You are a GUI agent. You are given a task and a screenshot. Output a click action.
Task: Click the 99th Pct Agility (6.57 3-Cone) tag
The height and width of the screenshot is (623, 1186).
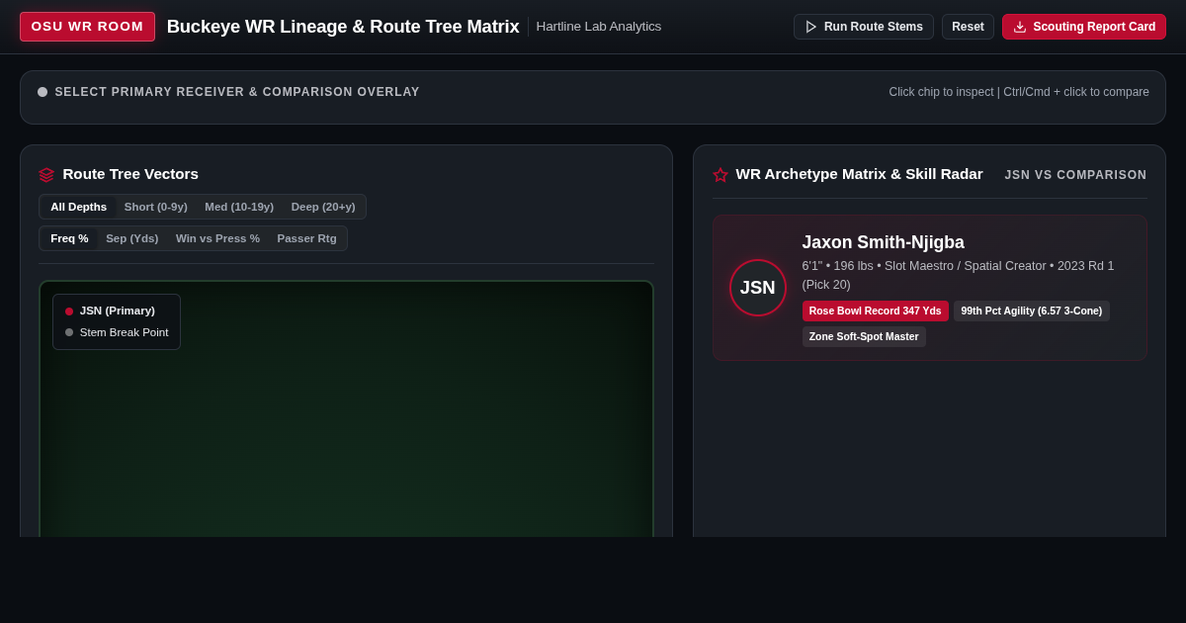(1031, 311)
